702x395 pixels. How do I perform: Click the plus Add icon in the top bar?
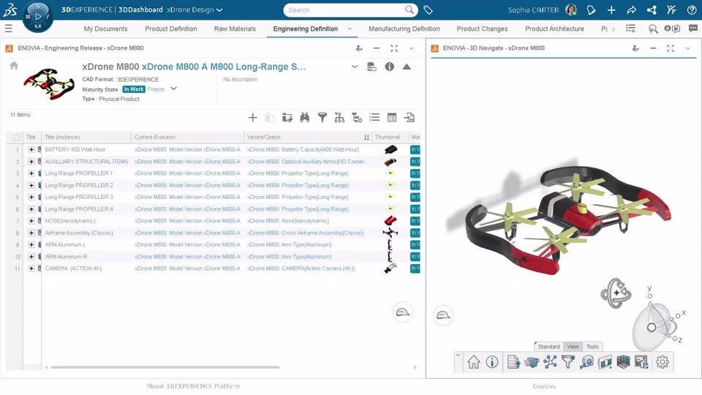pyautogui.click(x=611, y=10)
